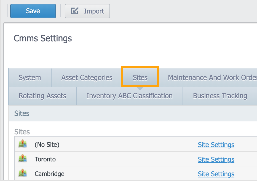
Task: Switch to the System tab
Action: 30,78
